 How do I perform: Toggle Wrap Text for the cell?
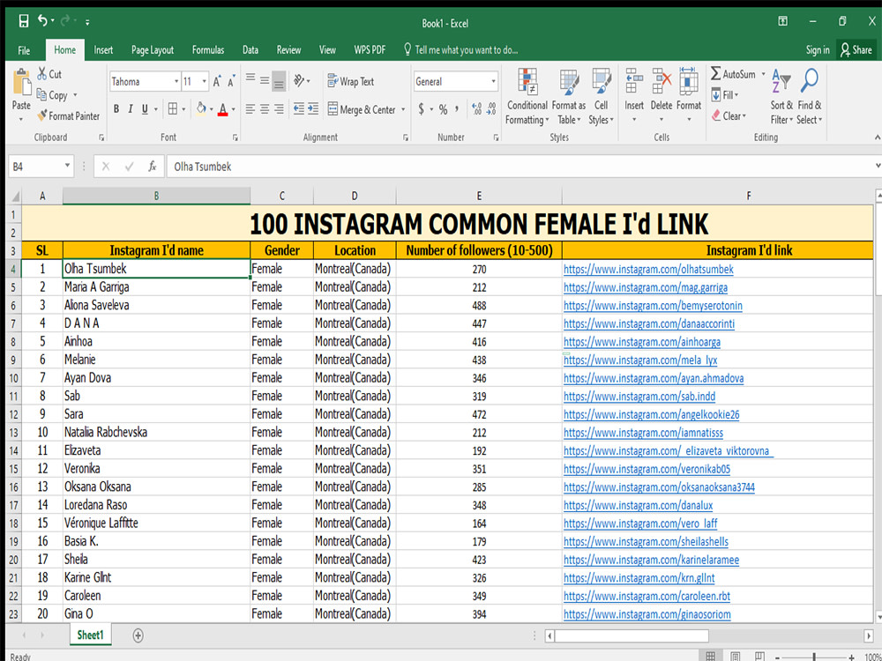(x=350, y=81)
